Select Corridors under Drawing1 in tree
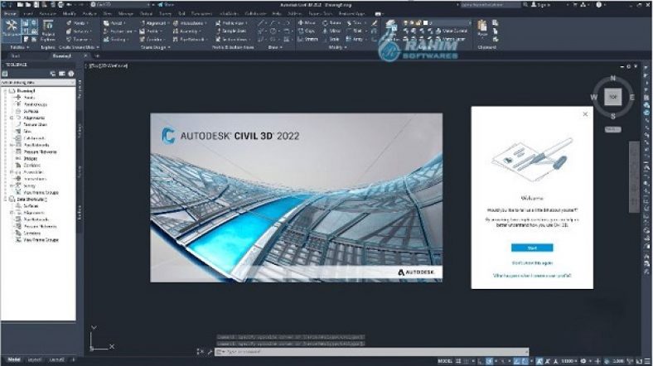The width and height of the screenshot is (653, 366). pos(31,165)
